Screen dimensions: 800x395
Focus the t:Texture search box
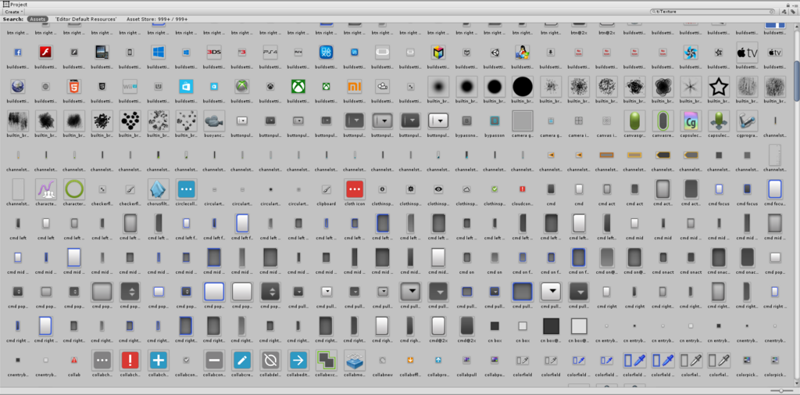point(712,11)
